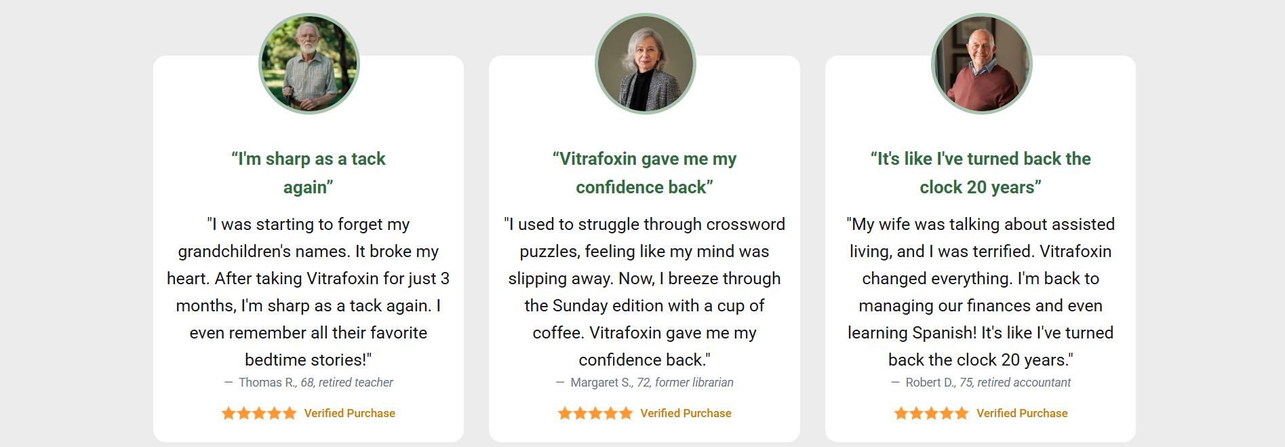Image resolution: width=1285 pixels, height=447 pixels.
Task: Click the "Vitrafoxin gave me my confidence back" heading
Action: coord(644,173)
